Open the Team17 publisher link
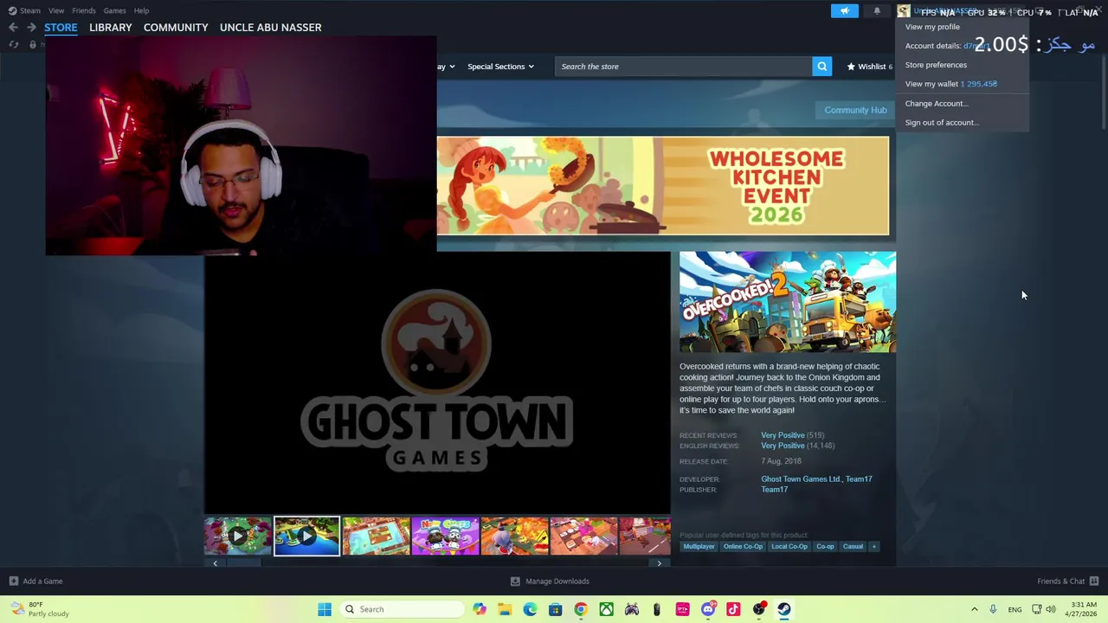 click(774, 490)
